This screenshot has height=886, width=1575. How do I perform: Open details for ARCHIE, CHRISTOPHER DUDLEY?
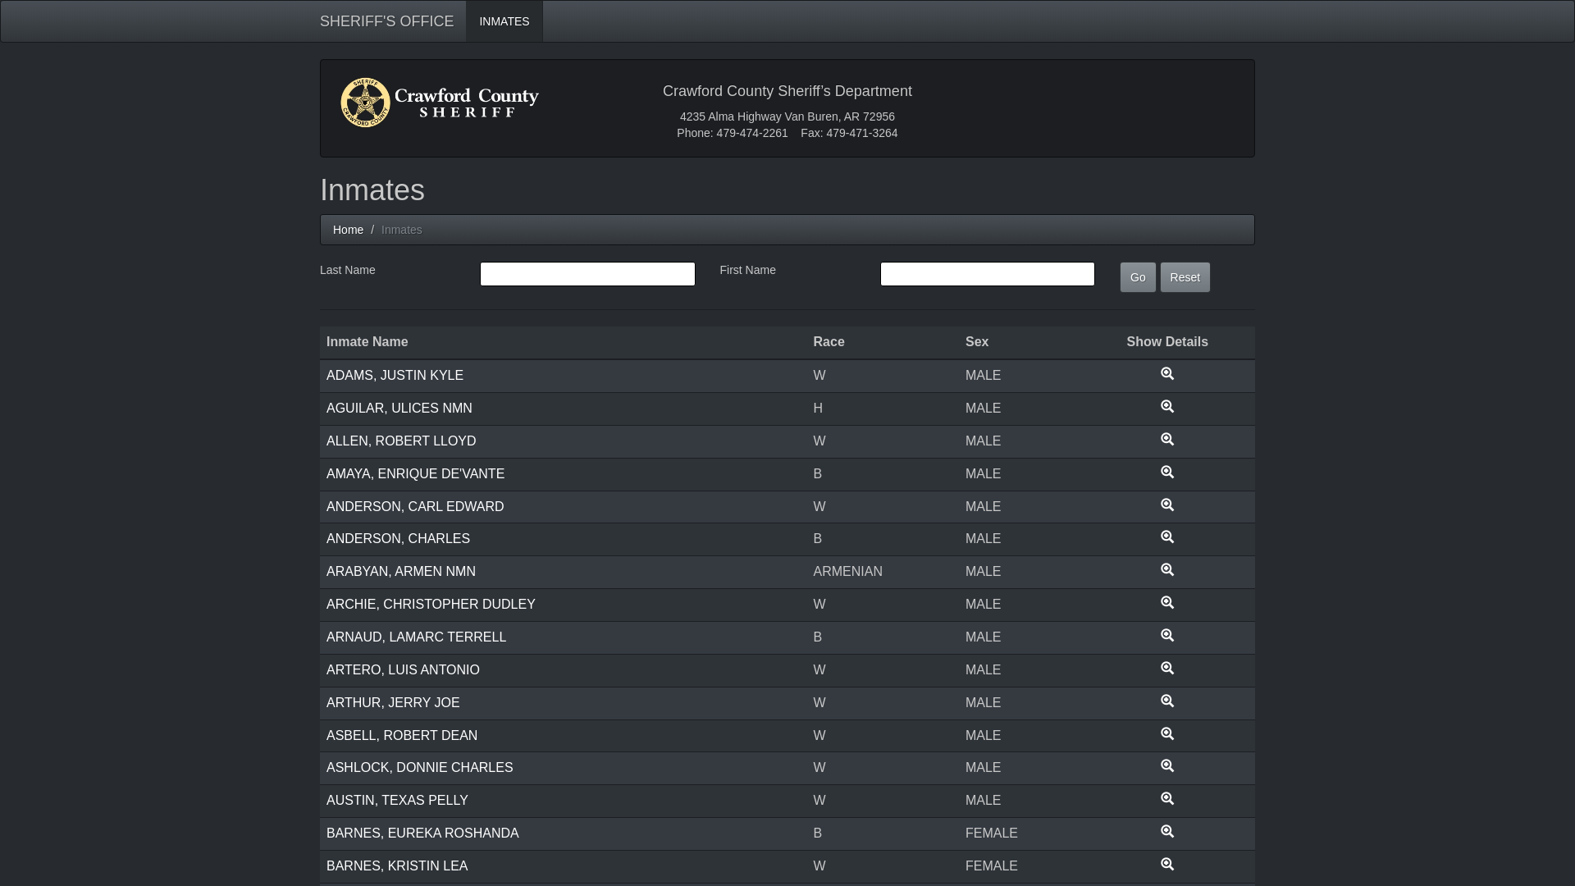pyautogui.click(x=1166, y=603)
